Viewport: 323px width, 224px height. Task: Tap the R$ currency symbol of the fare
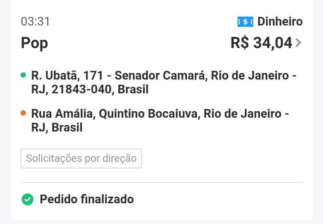tap(240, 43)
